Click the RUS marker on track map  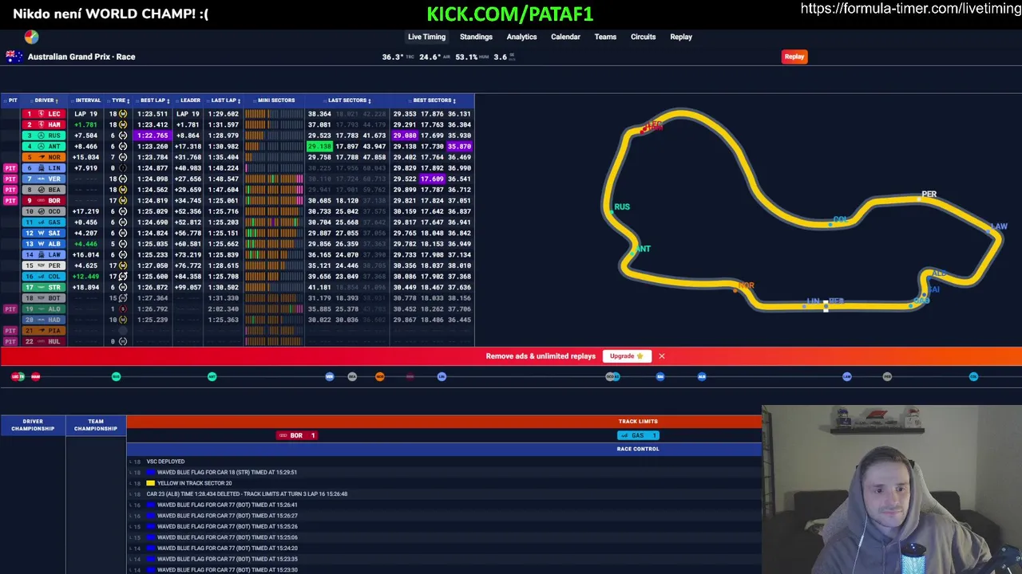621,207
